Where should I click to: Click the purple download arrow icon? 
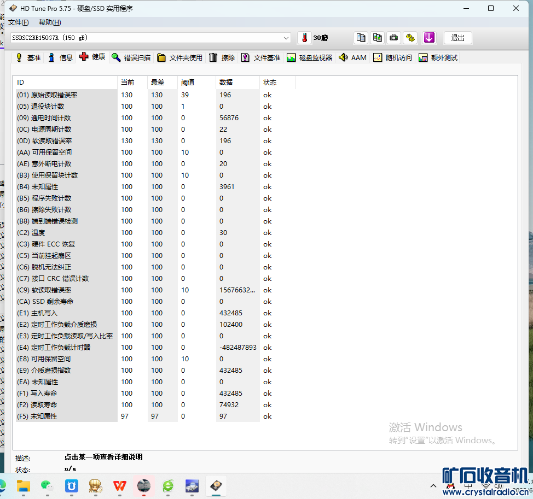[429, 38]
